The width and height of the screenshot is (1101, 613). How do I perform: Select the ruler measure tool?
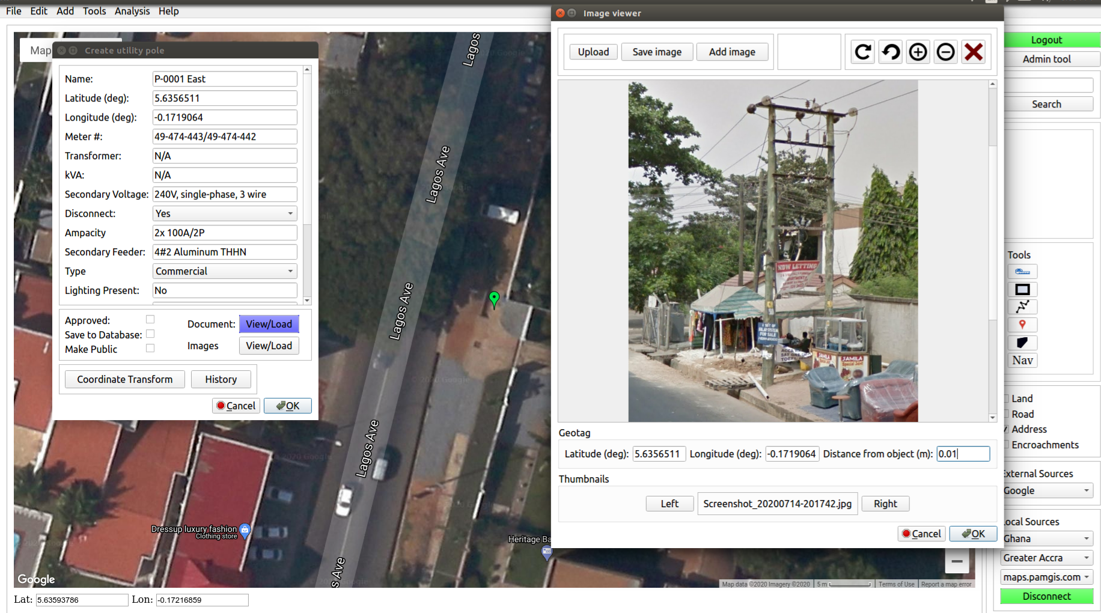1022,272
